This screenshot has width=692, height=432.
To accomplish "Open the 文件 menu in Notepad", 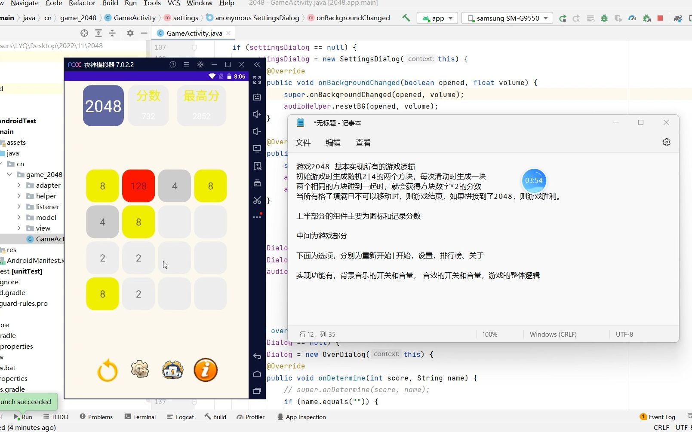I will (303, 143).
